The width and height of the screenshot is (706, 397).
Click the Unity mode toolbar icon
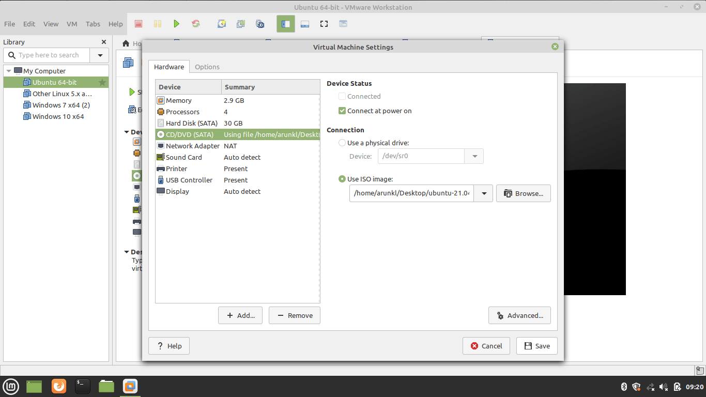tap(343, 24)
